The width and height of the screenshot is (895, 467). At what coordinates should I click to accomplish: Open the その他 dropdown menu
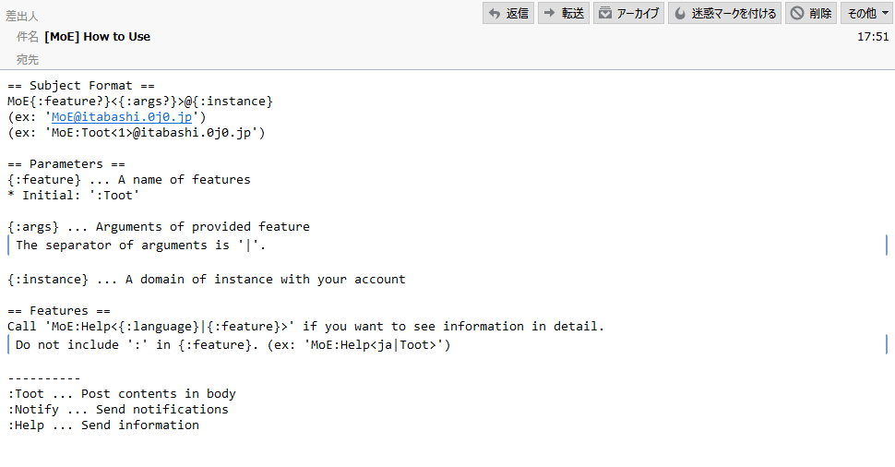[865, 13]
